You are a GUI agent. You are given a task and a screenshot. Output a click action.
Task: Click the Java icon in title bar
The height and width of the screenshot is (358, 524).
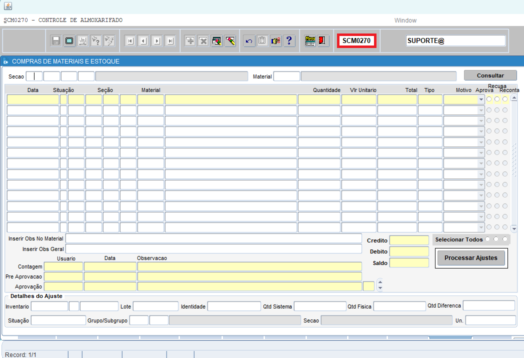(8, 6)
